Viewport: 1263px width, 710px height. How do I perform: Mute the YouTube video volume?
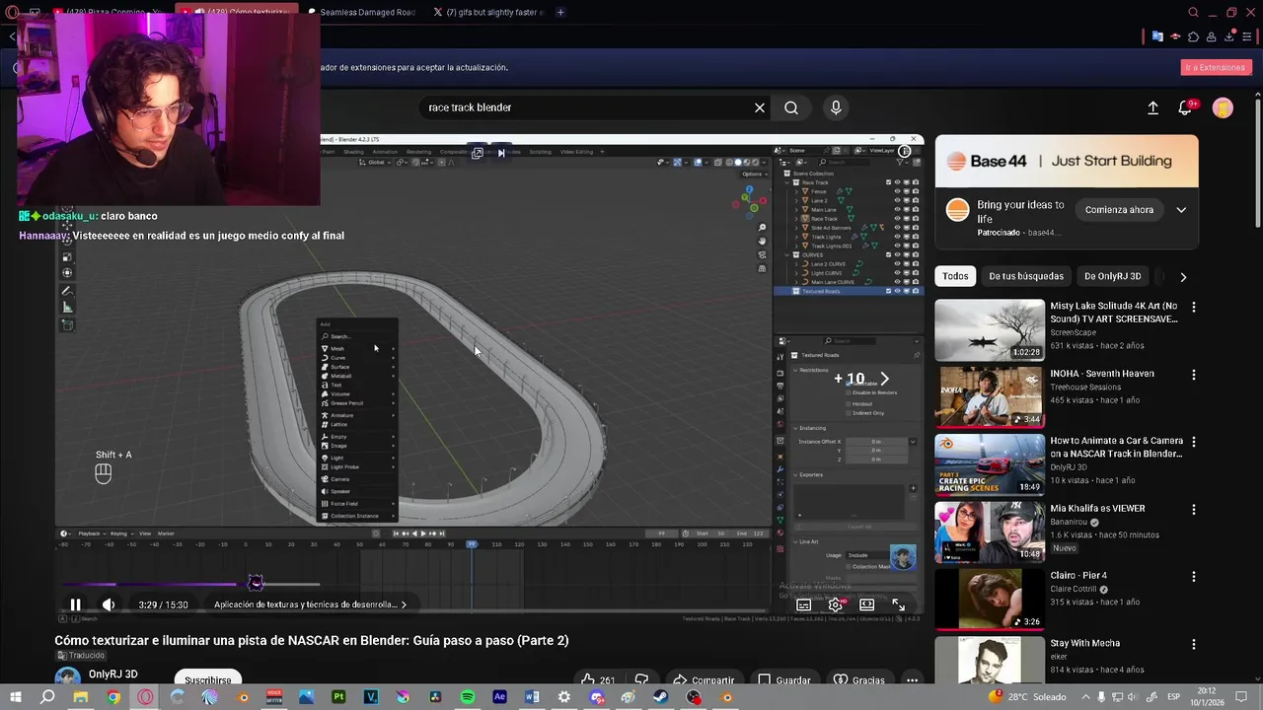pos(109,604)
